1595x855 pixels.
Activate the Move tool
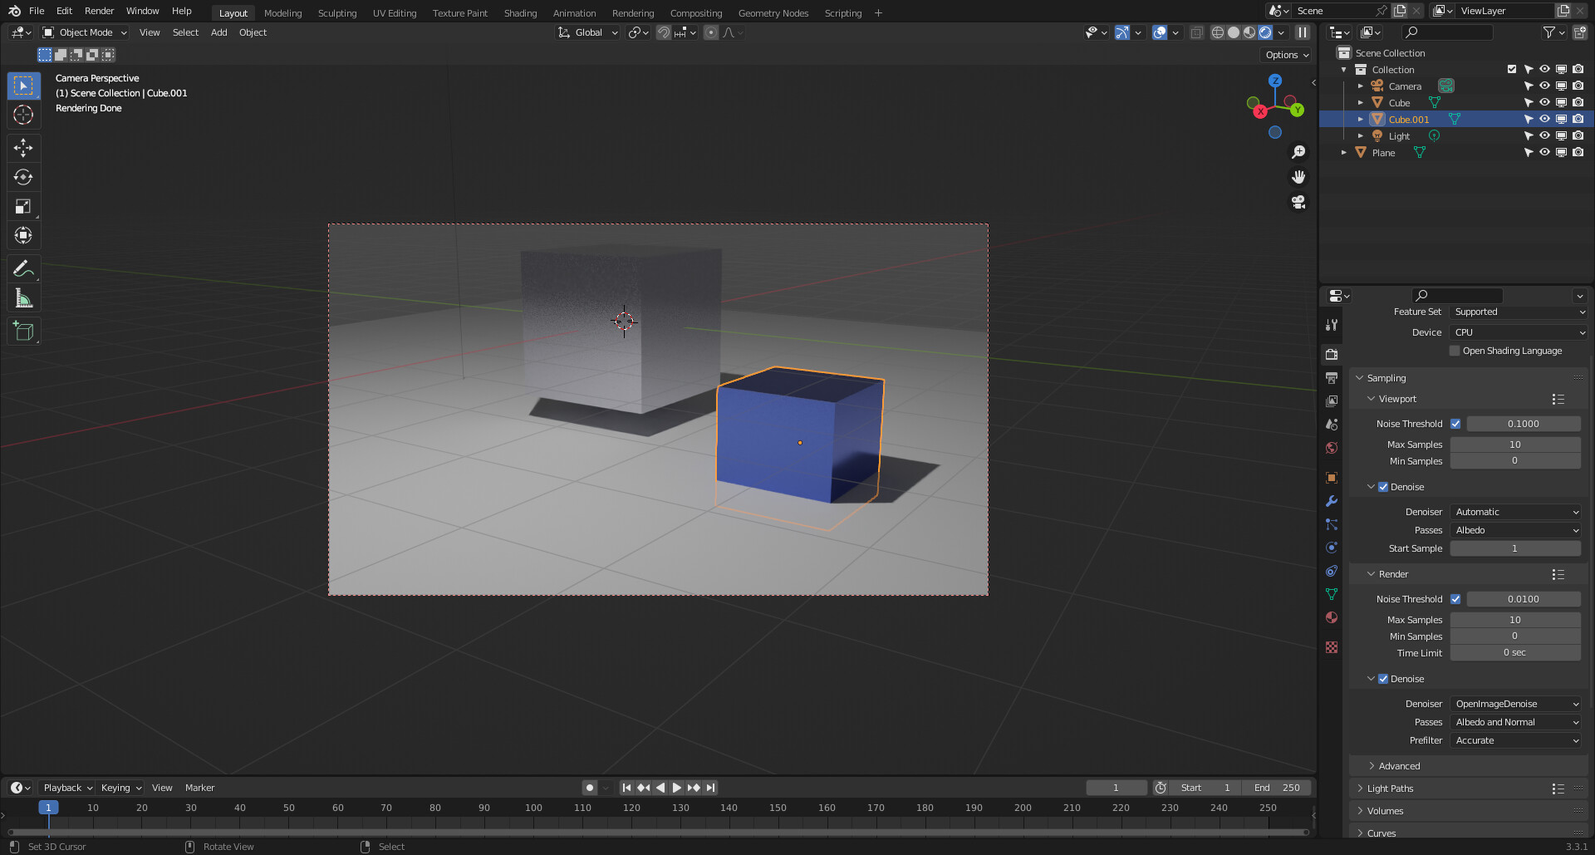[x=23, y=148]
